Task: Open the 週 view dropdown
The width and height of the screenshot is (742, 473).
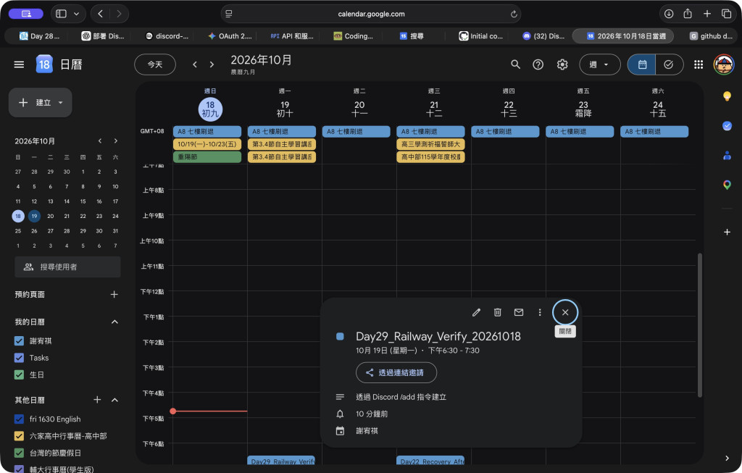Action: pyautogui.click(x=599, y=64)
